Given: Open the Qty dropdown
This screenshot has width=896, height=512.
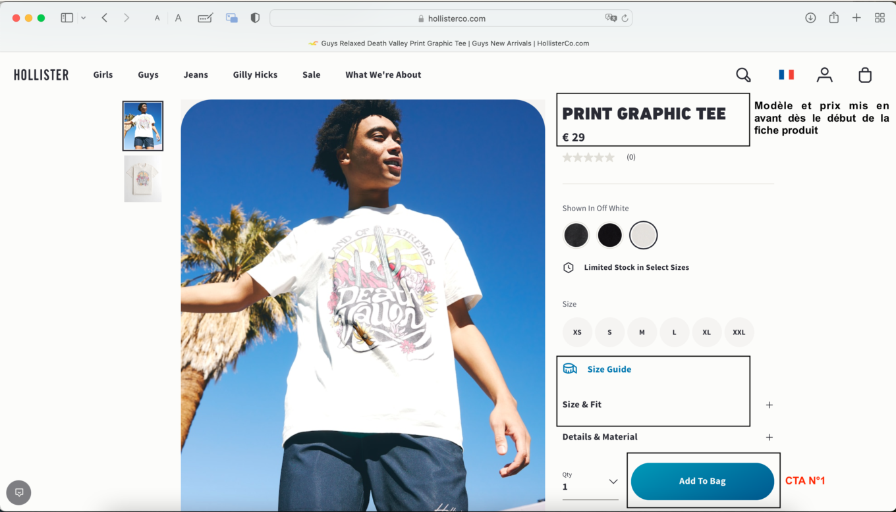Looking at the screenshot, I should click(x=588, y=482).
